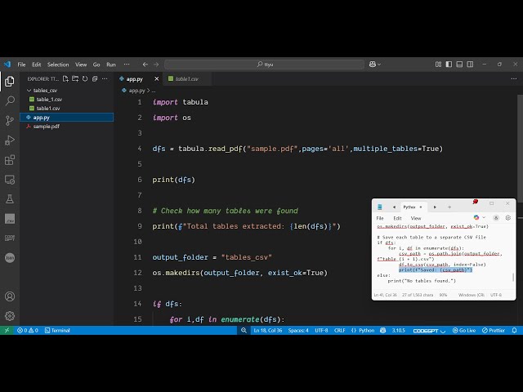Image resolution: width=523 pixels, height=392 pixels.
Task: Open the Go menu
Action: tap(96, 65)
